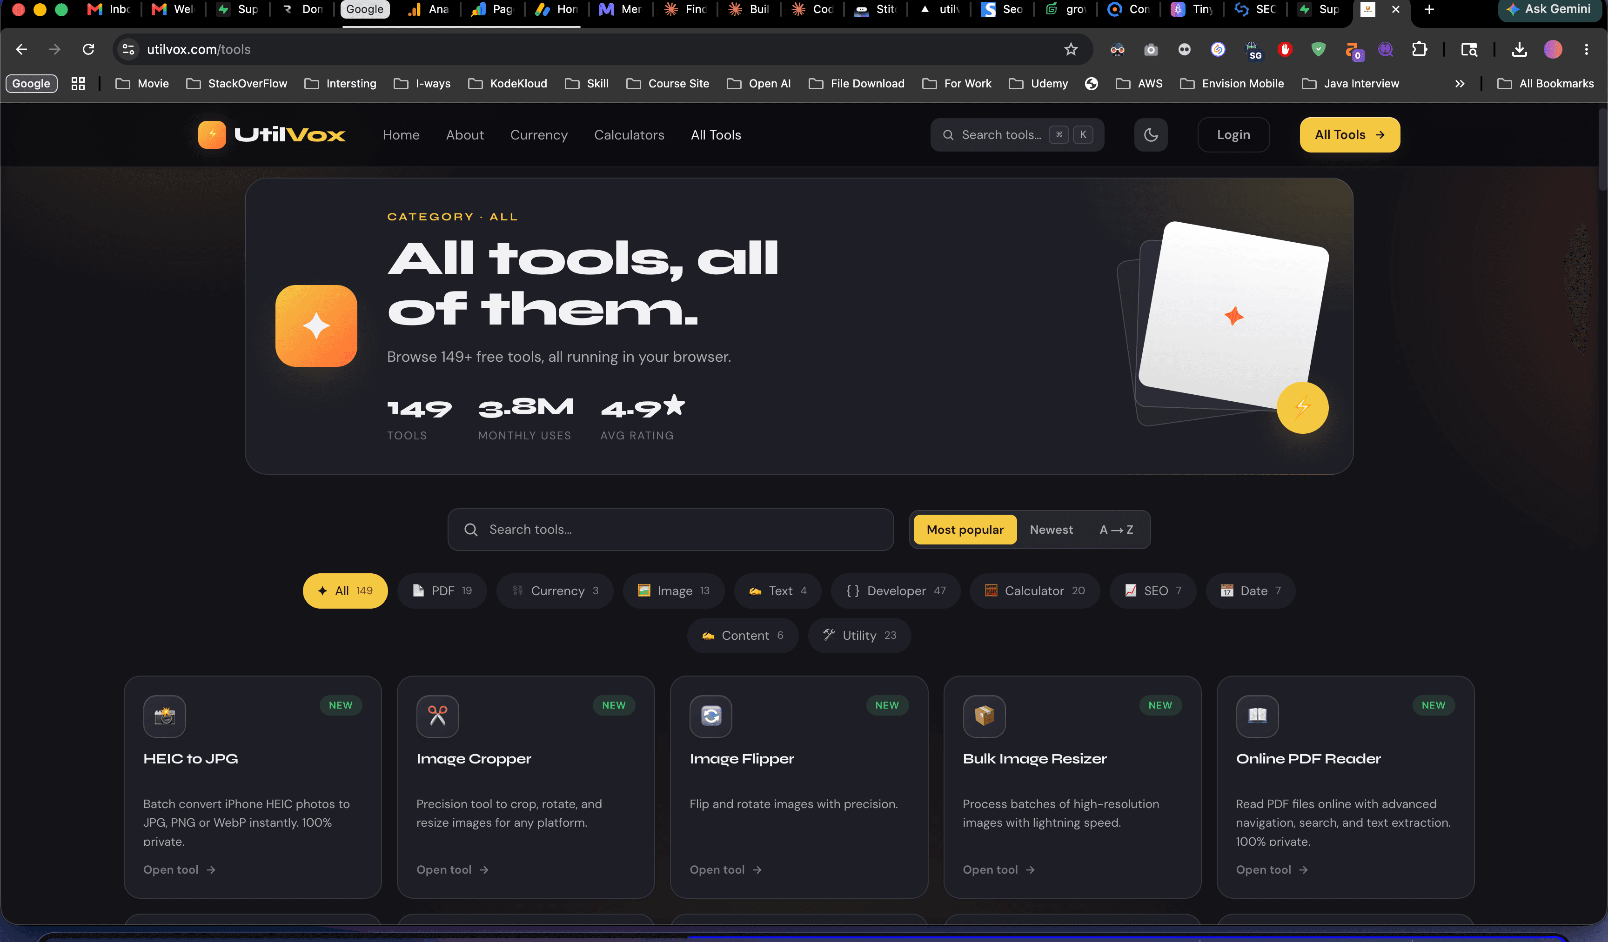The image size is (1608, 942).
Task: Open the All Bookmarks folder
Action: [1546, 84]
